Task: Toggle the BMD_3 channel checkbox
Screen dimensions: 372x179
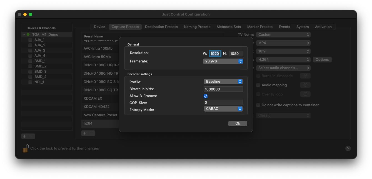Action: tap(30, 71)
